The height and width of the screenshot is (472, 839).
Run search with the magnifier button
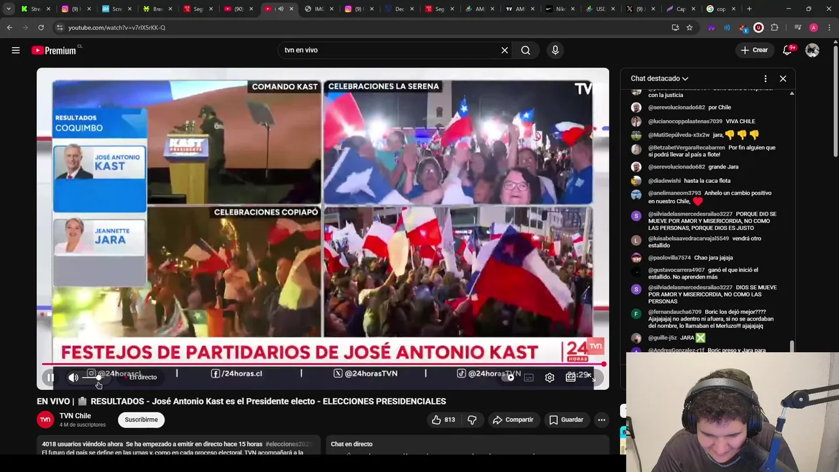(526, 50)
